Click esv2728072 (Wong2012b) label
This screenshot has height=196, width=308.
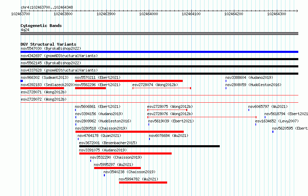(44, 99)
